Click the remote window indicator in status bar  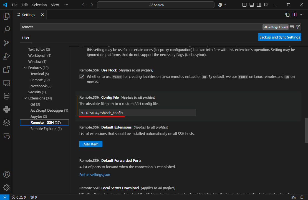[x=5, y=197]
